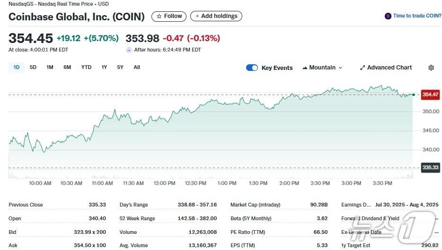442x250 pixels.
Task: Open the Time to trade COIN? link
Action: [x=417, y=16]
